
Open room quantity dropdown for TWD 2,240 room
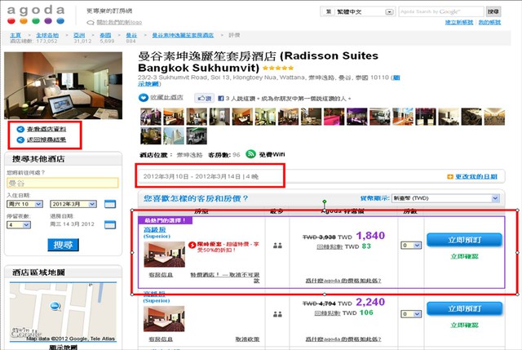click(411, 314)
